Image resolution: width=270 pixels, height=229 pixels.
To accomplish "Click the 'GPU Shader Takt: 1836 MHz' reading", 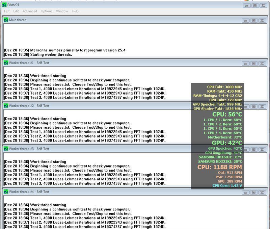I will (218, 109).
